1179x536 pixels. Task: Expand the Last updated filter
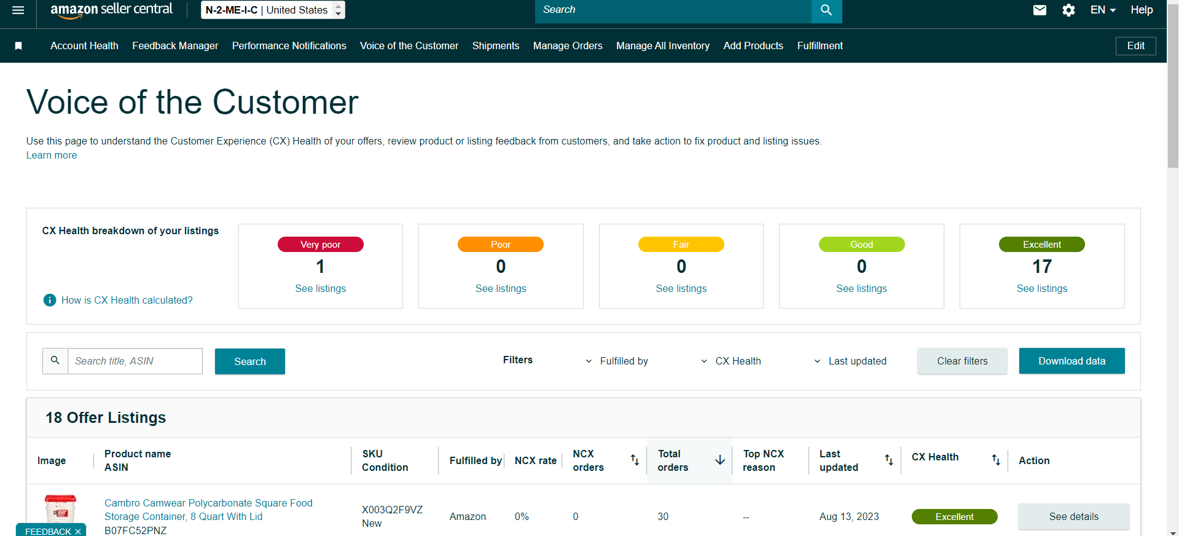click(850, 361)
